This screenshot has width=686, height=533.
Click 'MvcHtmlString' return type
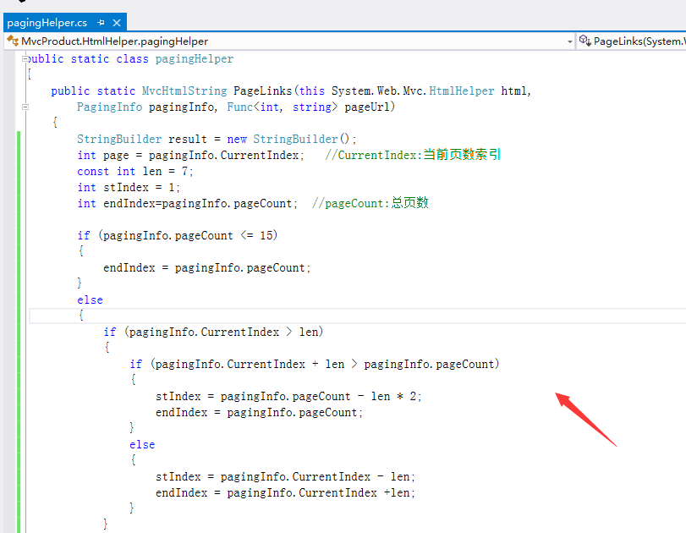pyautogui.click(x=184, y=91)
